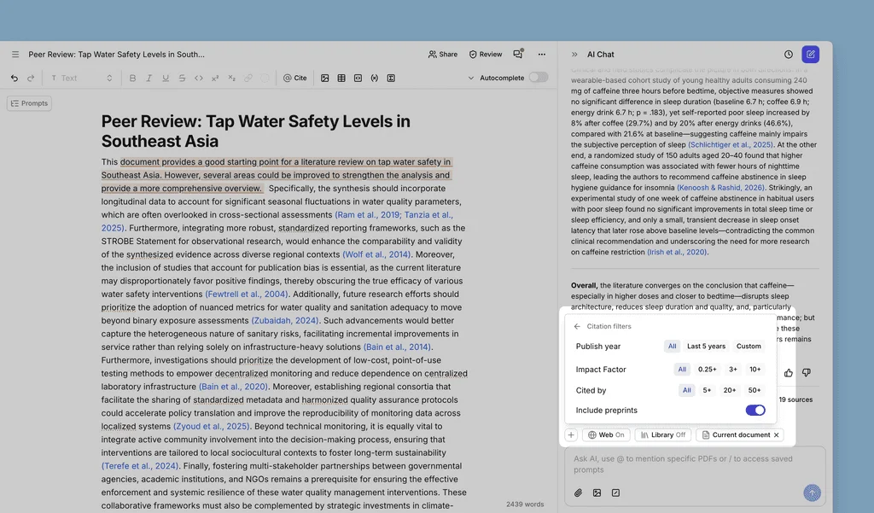The height and width of the screenshot is (513, 874).
Task: Open the 19 sources link
Action: (795, 399)
